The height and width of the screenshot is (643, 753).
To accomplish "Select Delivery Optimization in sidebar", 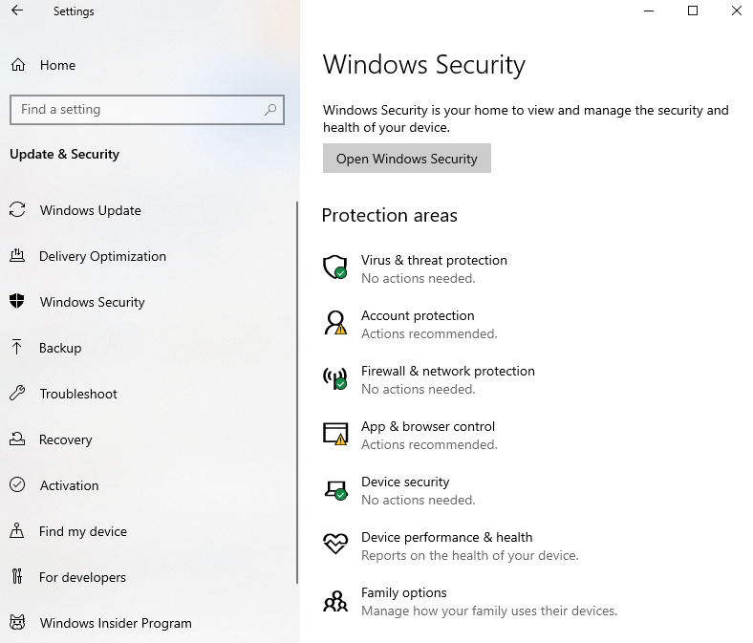I will (102, 256).
